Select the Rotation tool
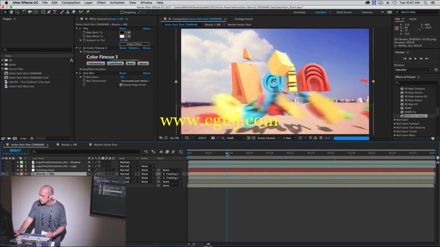440x247 pixels. point(24,12)
